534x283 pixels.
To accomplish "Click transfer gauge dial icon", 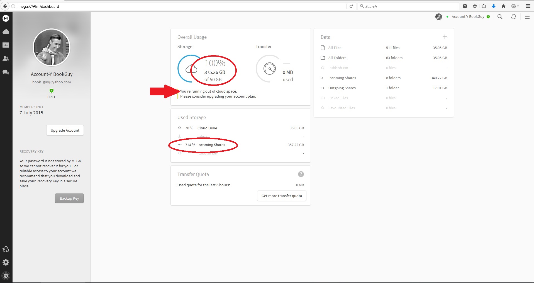I will 270,69.
